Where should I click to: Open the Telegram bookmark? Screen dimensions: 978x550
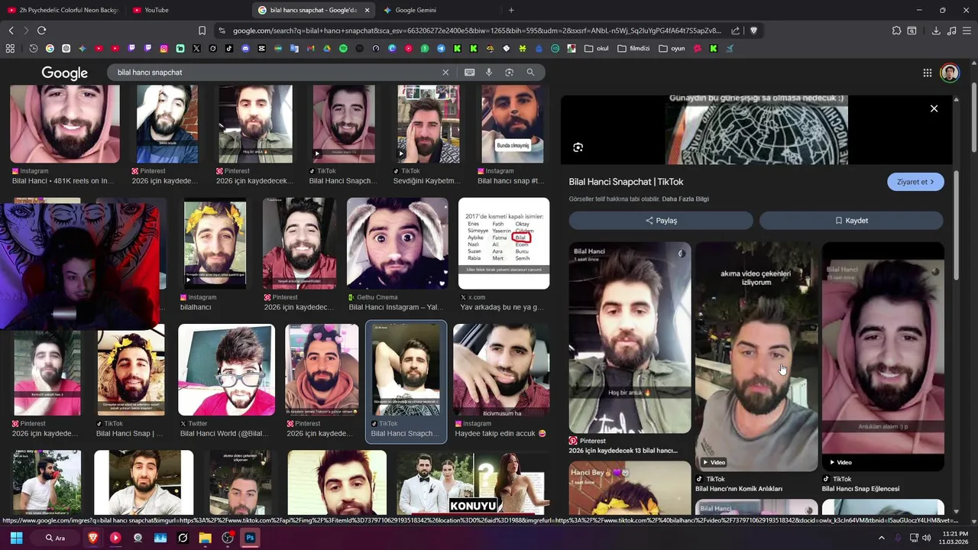coord(441,48)
